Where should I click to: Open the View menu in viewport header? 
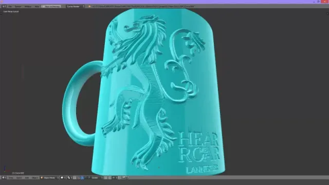[11, 178]
